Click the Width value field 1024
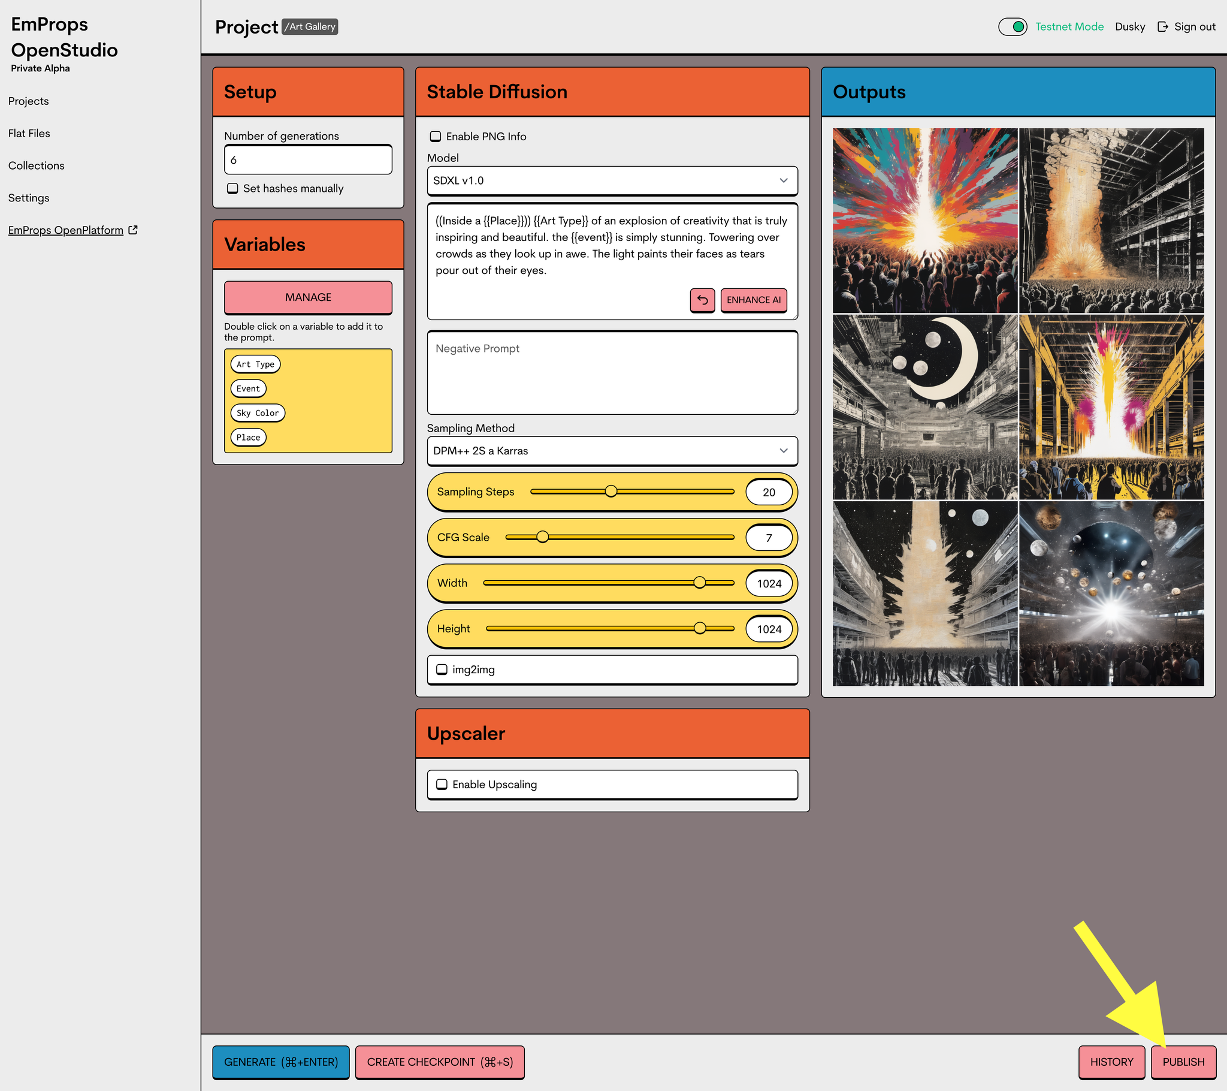1227x1091 pixels. 769,583
